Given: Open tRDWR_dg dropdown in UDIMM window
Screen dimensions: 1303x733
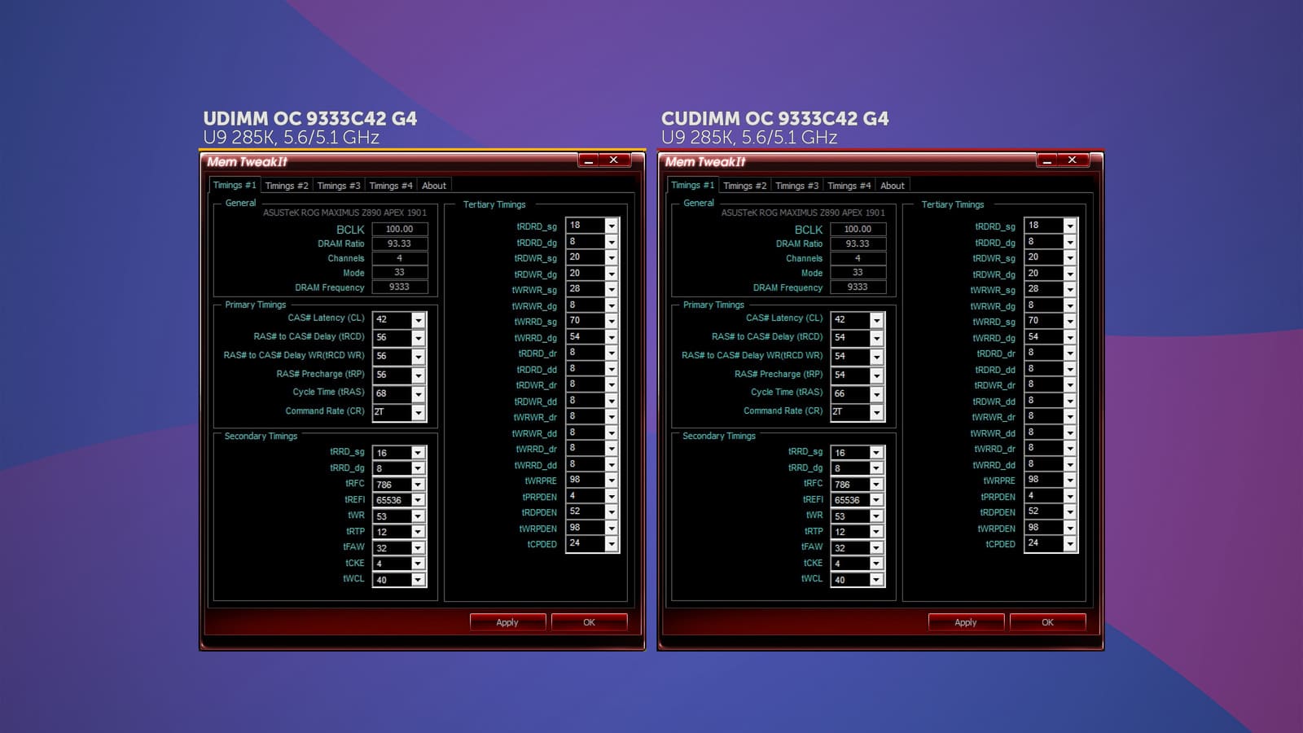Looking at the screenshot, I should tap(612, 274).
